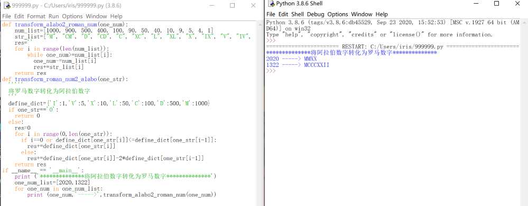Click the last print line calling transform_alabo2_roman_num

pos(122,194)
